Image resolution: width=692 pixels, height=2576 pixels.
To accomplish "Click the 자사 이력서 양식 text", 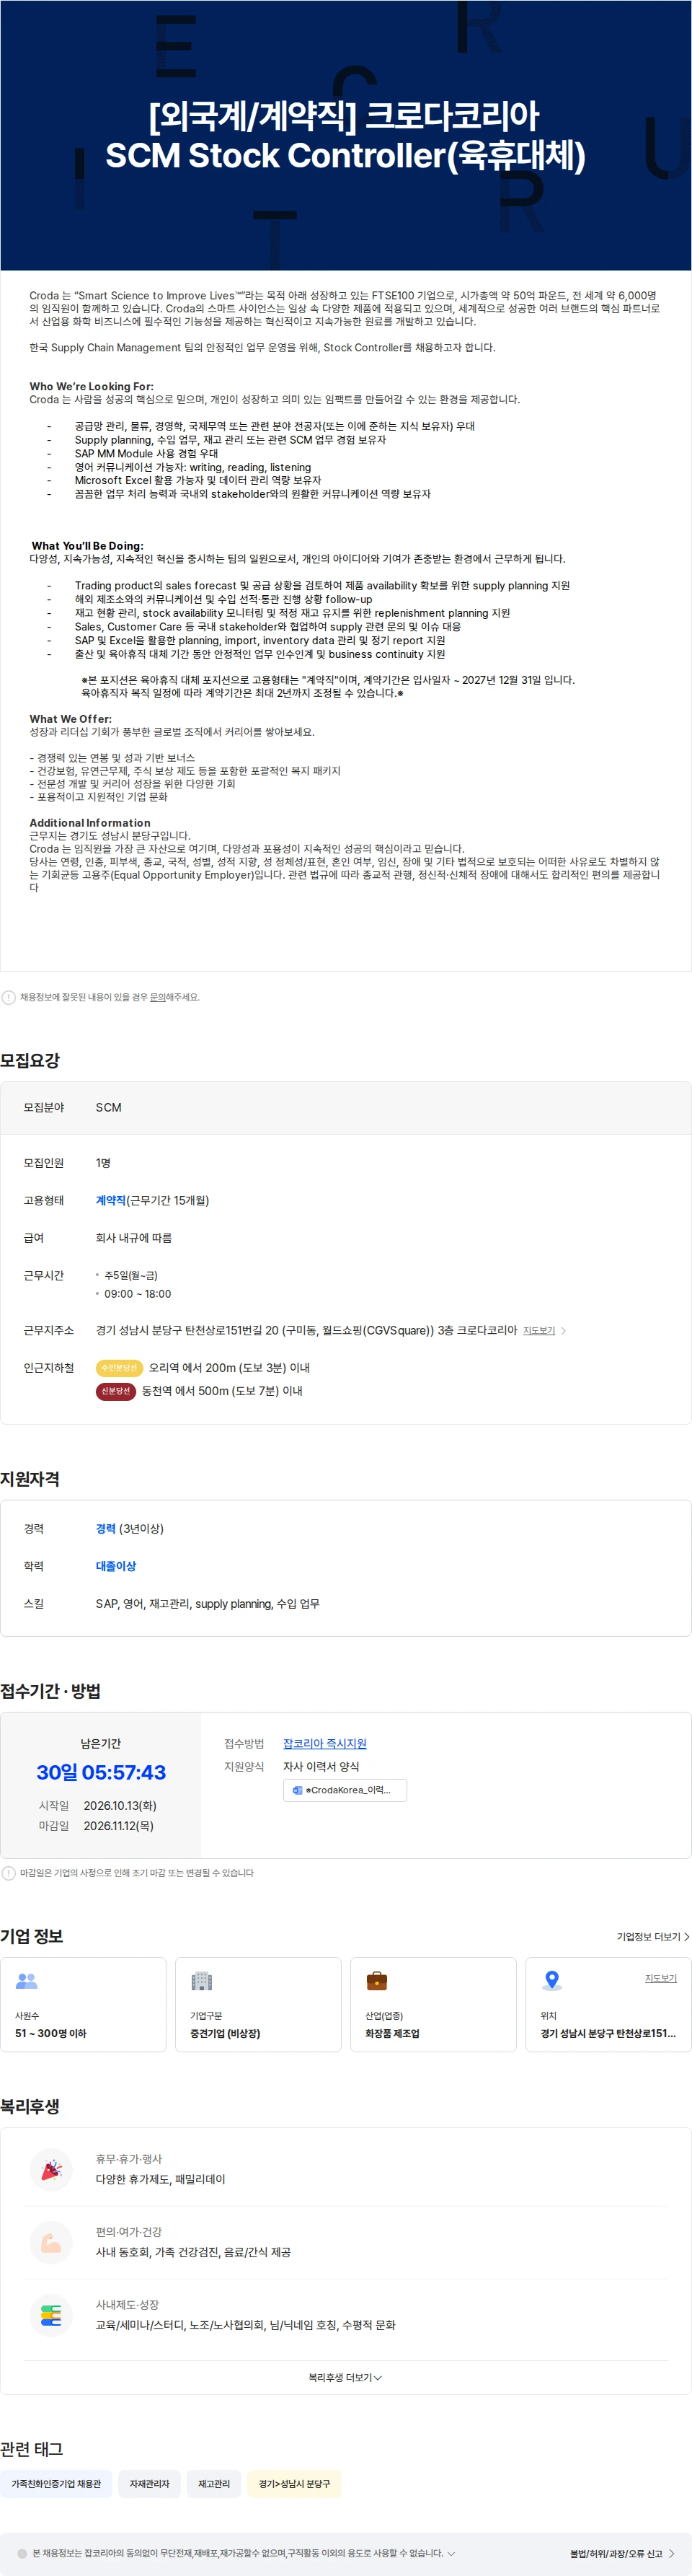I will click(x=321, y=1767).
